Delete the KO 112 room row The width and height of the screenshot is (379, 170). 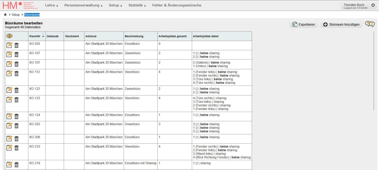16,73
